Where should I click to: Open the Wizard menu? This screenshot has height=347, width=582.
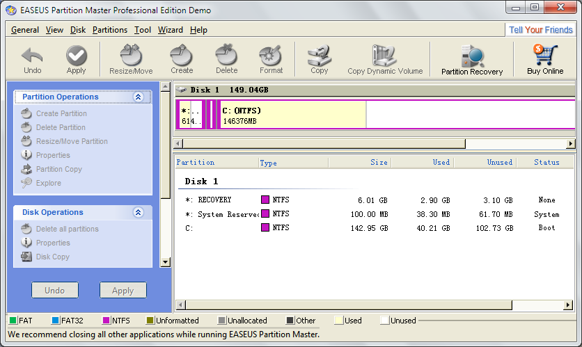(x=170, y=30)
